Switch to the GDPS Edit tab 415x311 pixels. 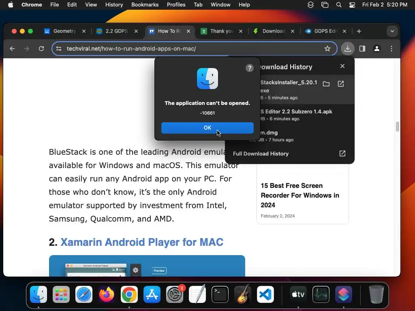point(325,31)
